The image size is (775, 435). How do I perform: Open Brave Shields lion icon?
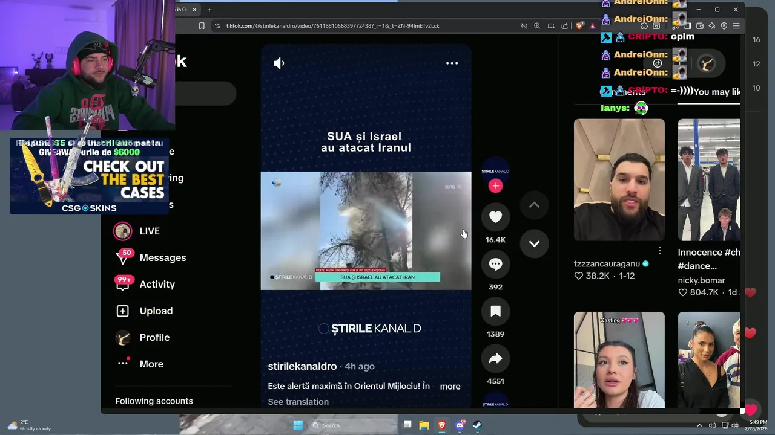point(579,26)
